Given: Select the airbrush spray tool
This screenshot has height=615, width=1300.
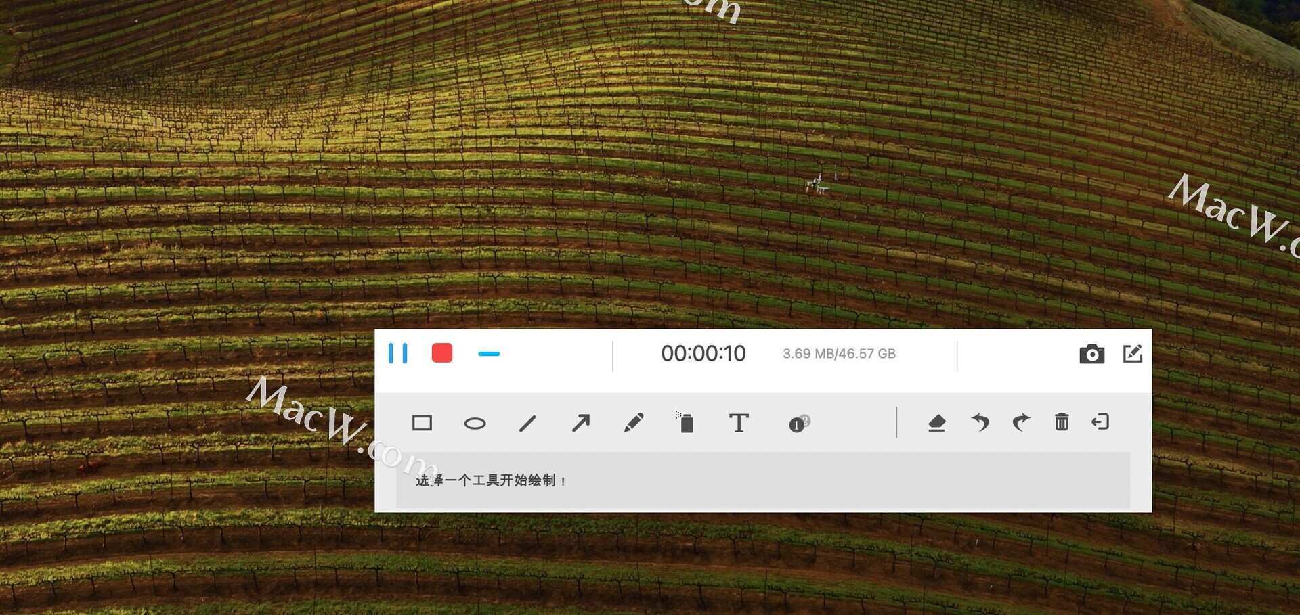Looking at the screenshot, I should coord(685,422).
